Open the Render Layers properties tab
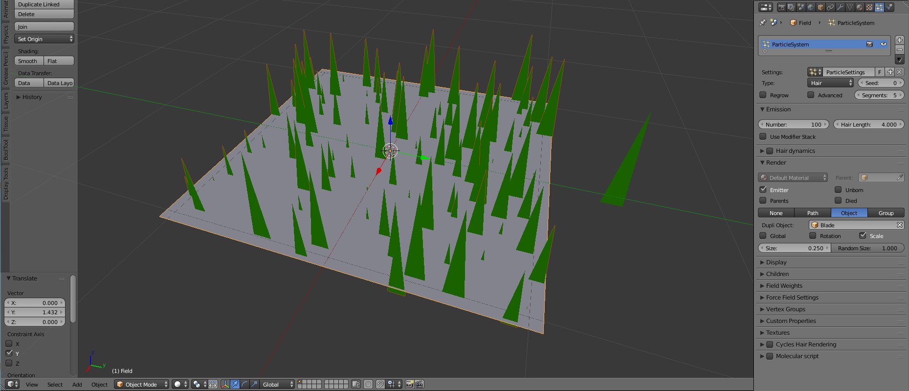 pos(791,7)
